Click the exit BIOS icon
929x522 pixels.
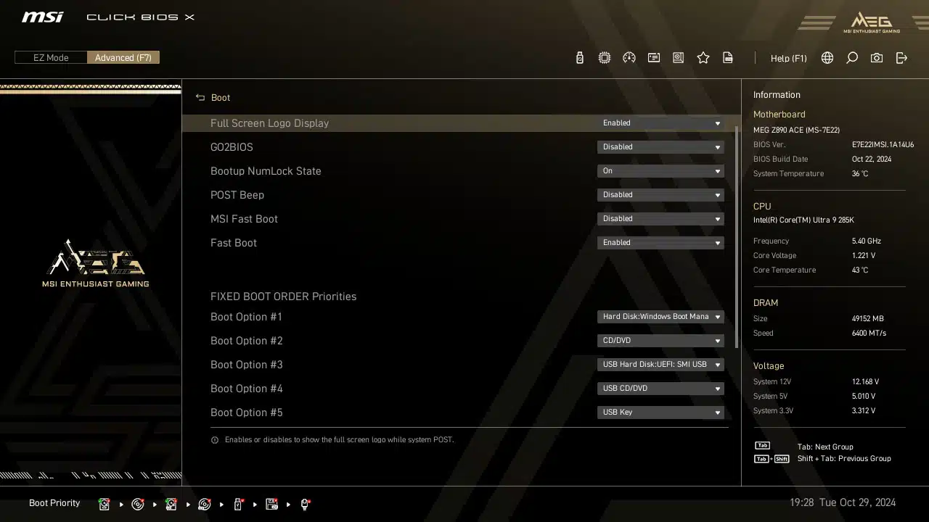901,58
